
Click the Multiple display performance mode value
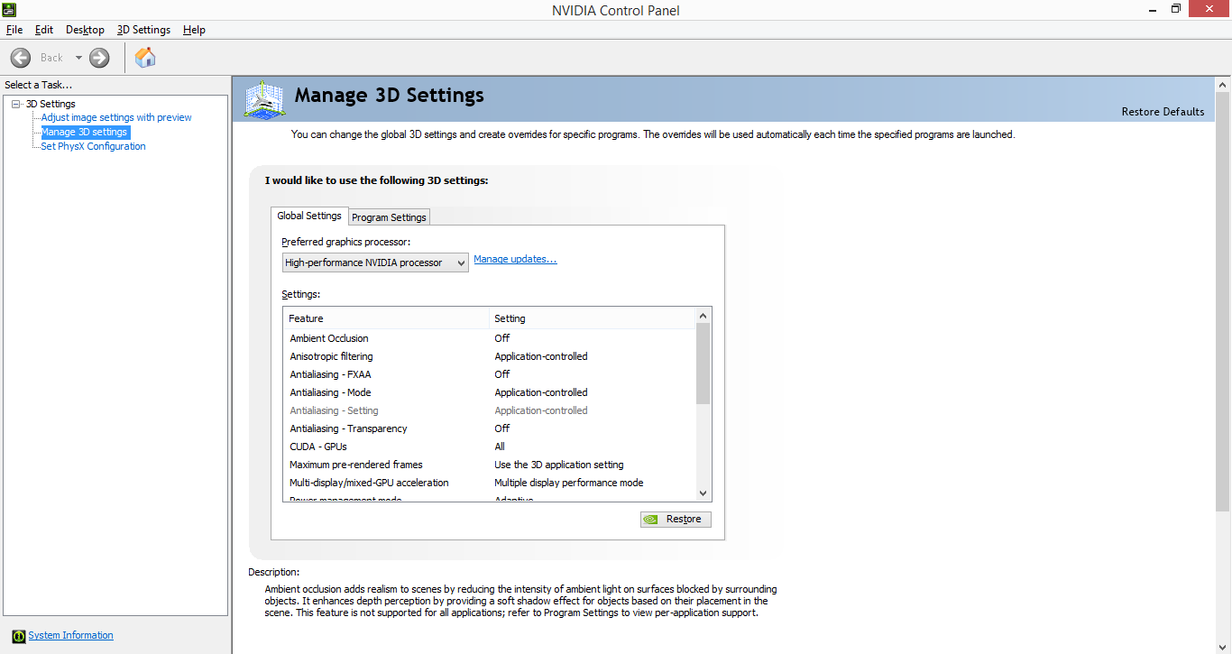point(569,483)
